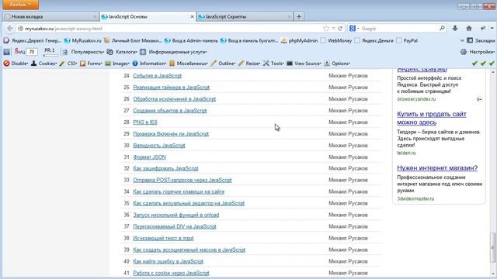Screen dimensions: 497x279
Task: Bookmark this page with the star icon
Action: click(x=326, y=29)
